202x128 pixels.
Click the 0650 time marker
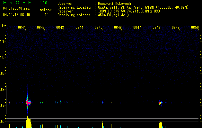(x=195, y=28)
